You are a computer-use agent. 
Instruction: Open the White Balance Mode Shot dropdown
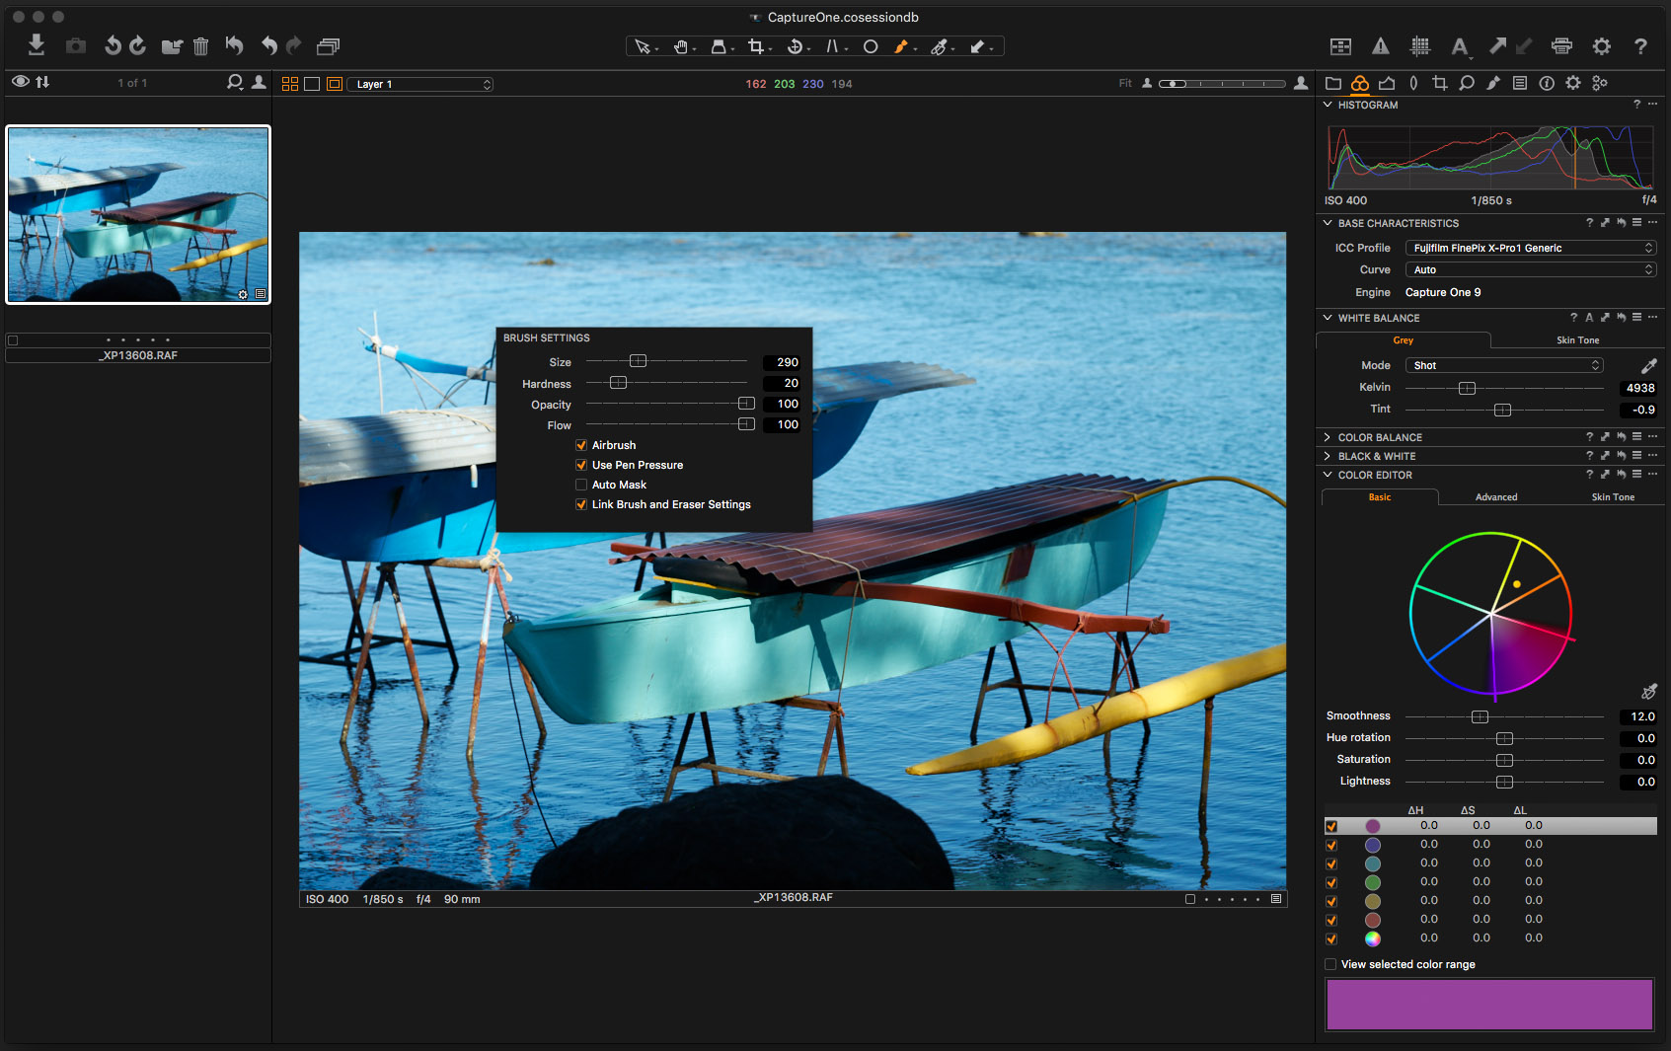(1503, 365)
